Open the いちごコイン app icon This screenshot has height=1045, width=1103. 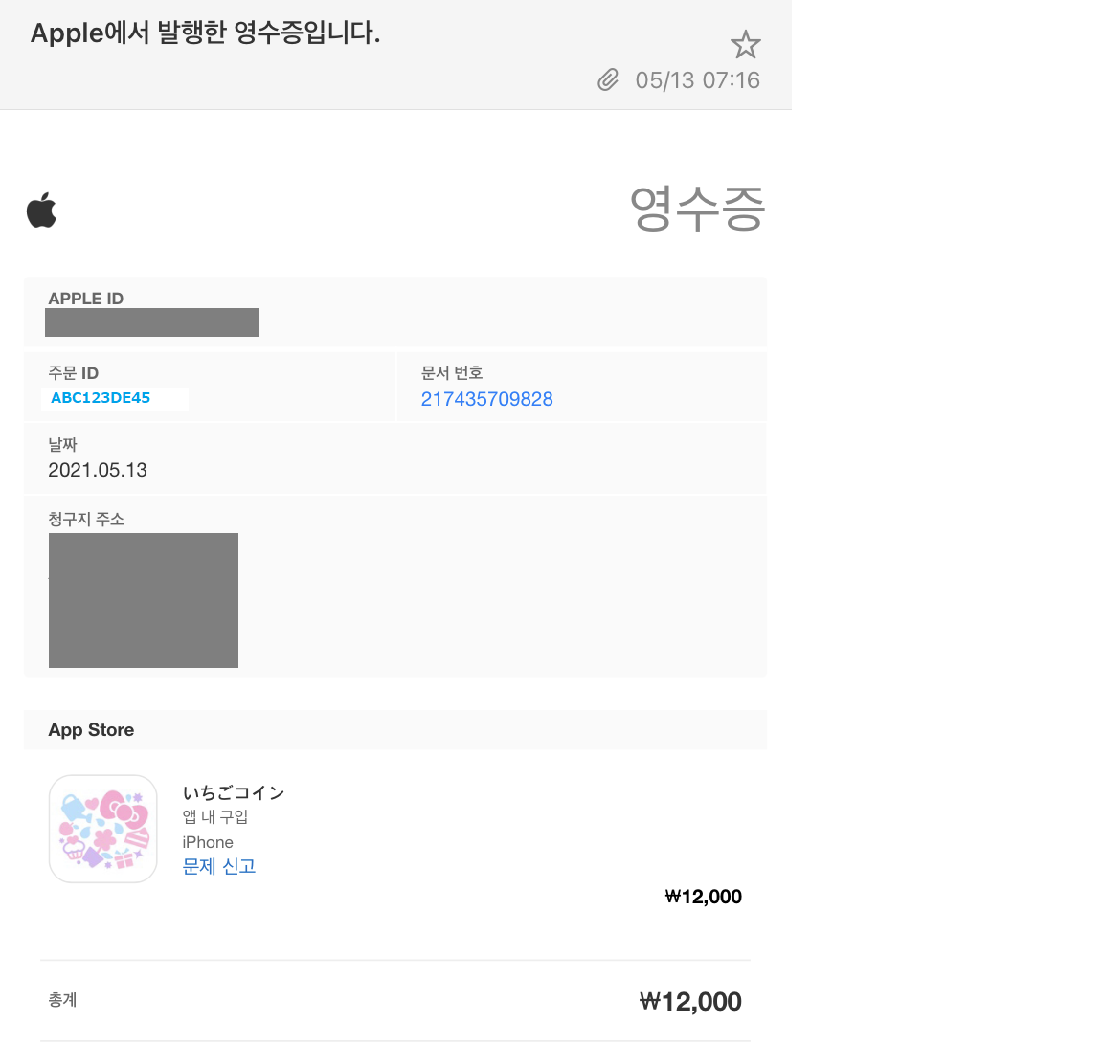102,829
